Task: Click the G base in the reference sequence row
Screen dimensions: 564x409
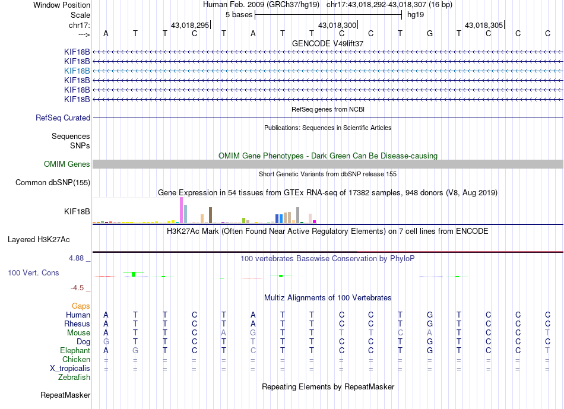Action: 429,34
